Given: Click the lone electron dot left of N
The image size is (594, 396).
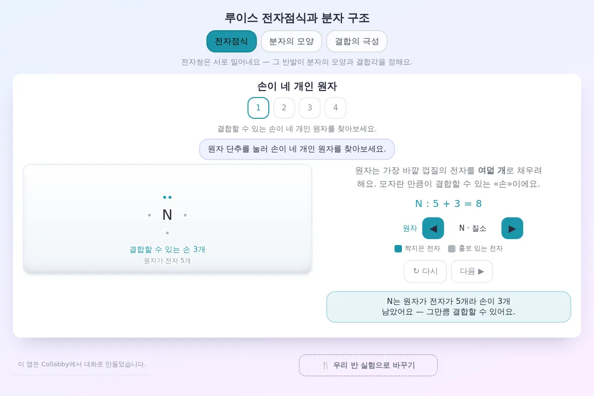Looking at the screenshot, I should [149, 215].
